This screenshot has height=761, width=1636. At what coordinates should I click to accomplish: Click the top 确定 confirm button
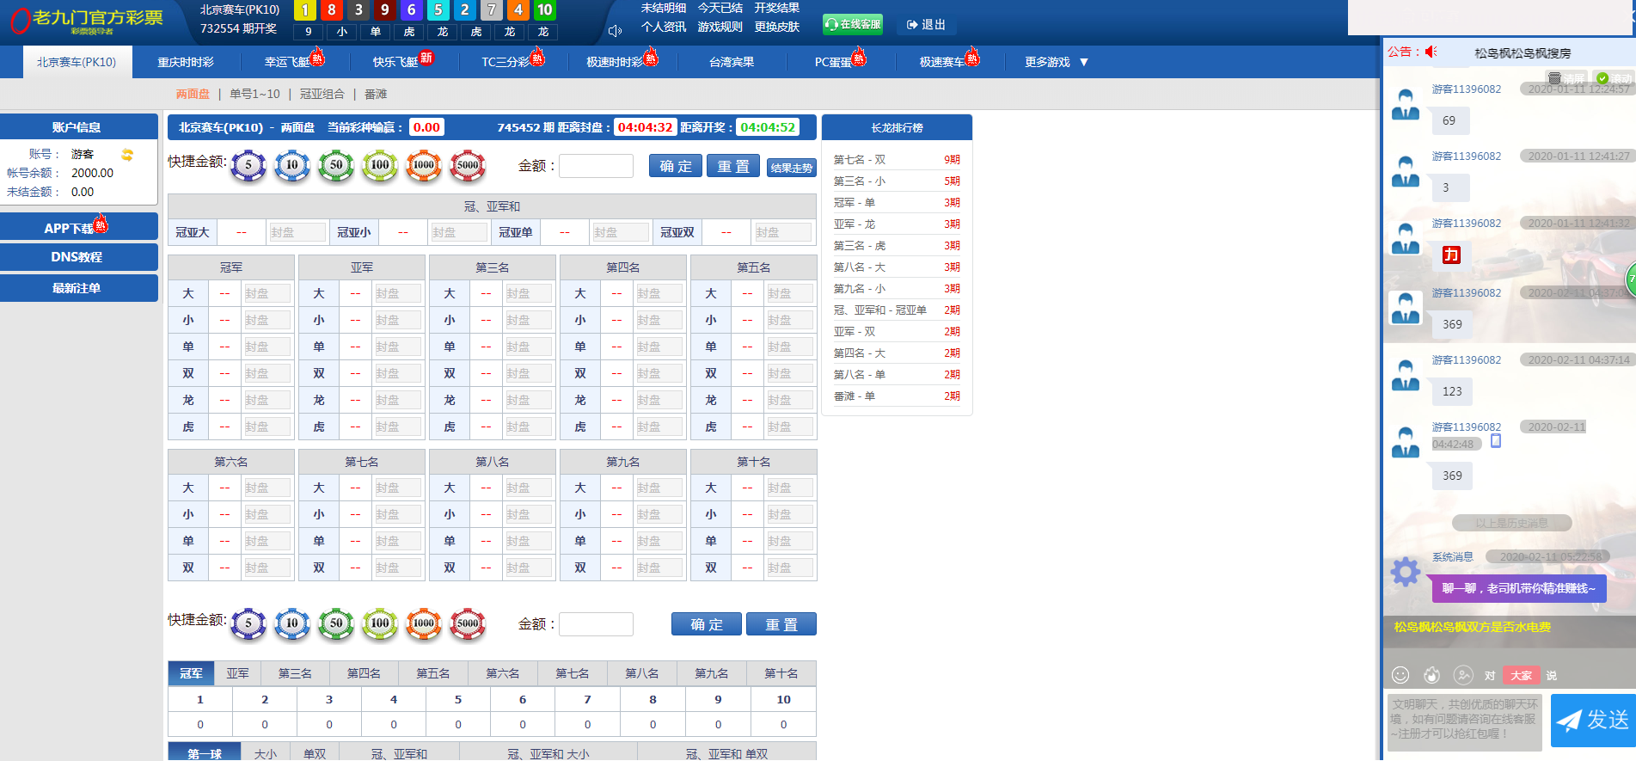[x=675, y=166]
